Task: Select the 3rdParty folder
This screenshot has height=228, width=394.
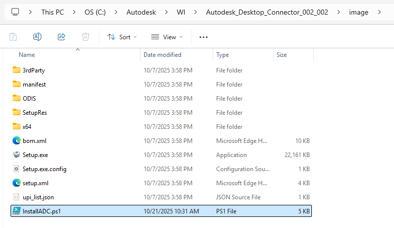Action: (x=34, y=70)
